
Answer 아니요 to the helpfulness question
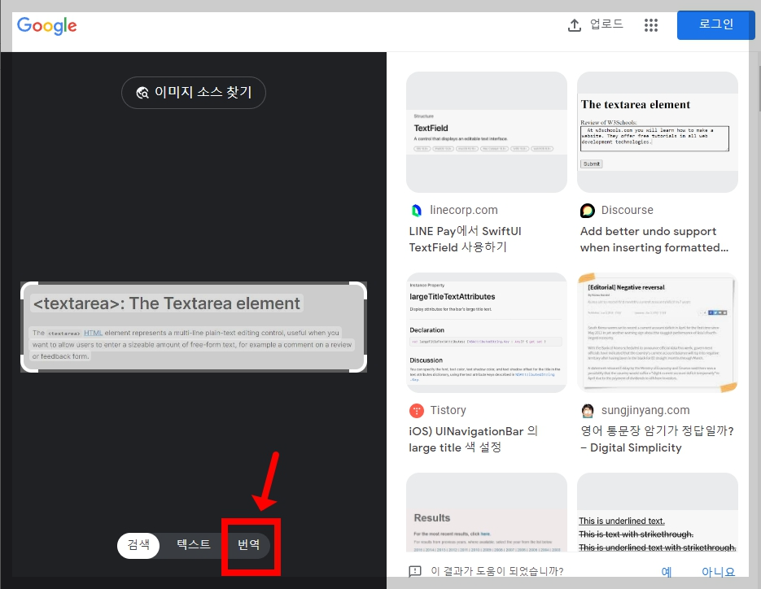(718, 571)
